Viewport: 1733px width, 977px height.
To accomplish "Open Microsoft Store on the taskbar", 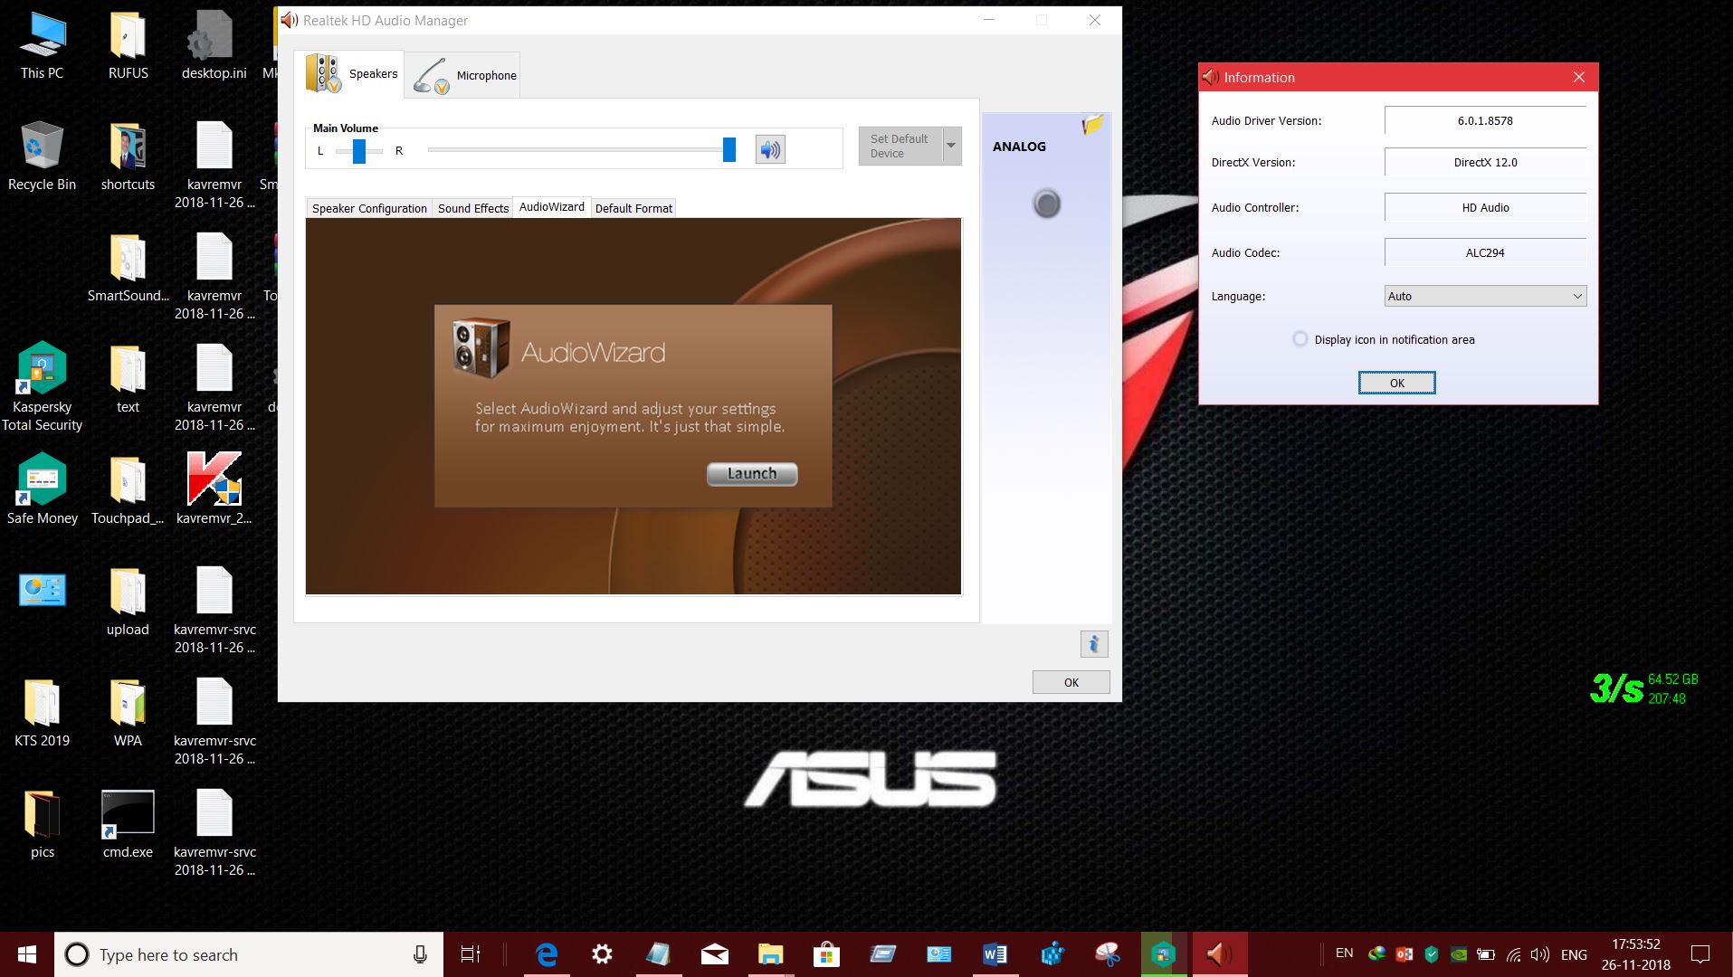I will 826,954.
